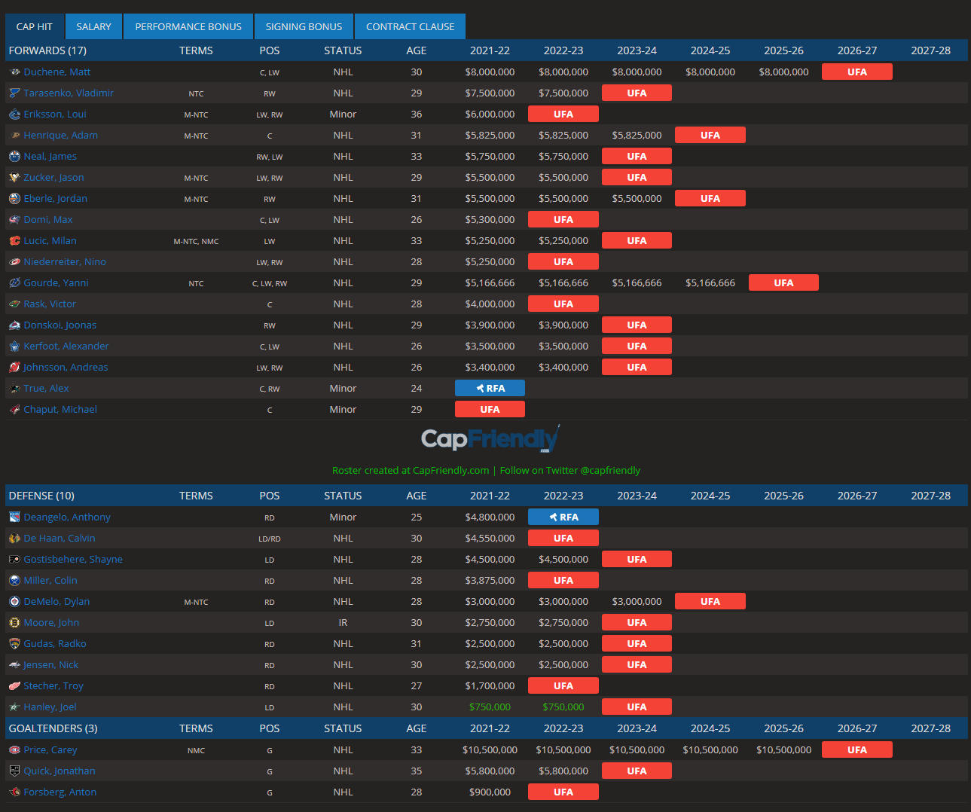This screenshot has width=971, height=812.
Task: Open the Stecher, Troy player link
Action: (53, 686)
